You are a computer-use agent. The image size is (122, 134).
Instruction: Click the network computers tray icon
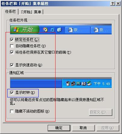pyautogui.click(x=73, y=83)
